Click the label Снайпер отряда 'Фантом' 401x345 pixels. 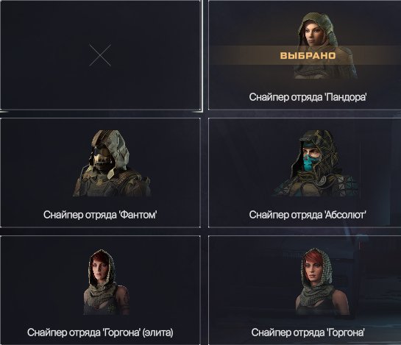coord(100,215)
